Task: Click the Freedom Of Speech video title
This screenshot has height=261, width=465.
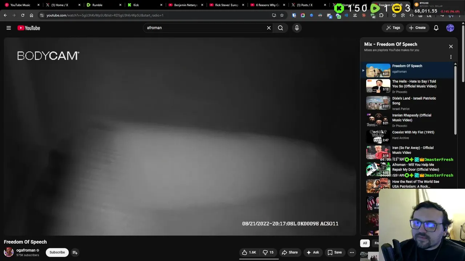Action: (x=25, y=242)
